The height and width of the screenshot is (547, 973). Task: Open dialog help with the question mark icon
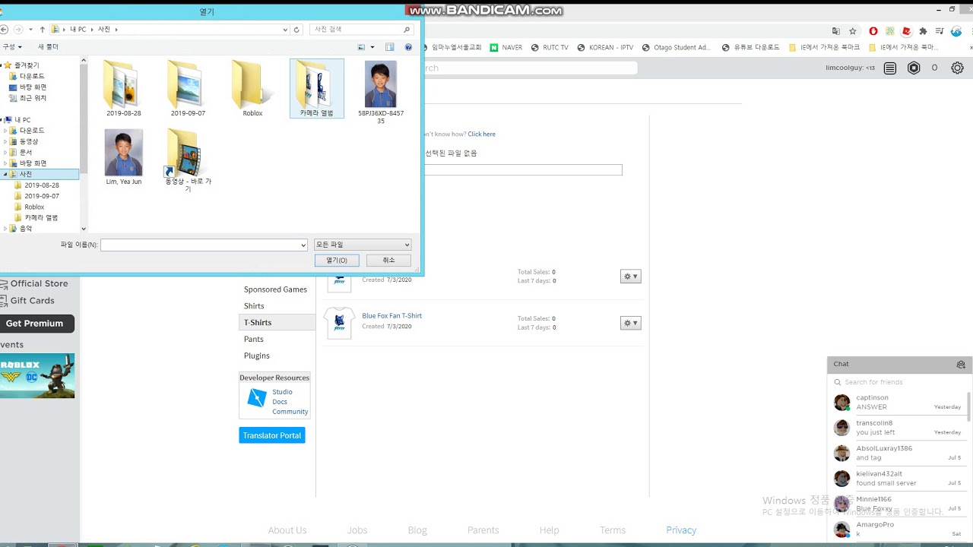point(408,47)
